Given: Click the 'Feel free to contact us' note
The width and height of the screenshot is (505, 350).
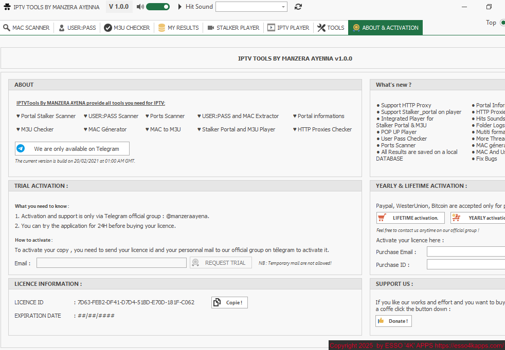Looking at the screenshot, I should coord(428,230).
